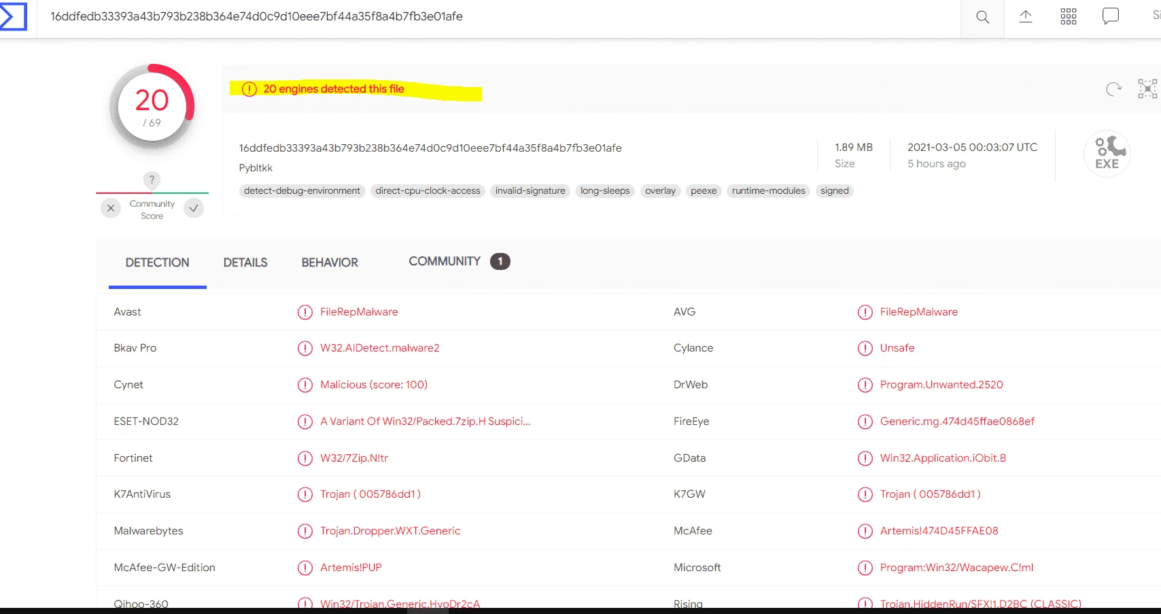Open the Details tab
The image size is (1161, 614).
point(245,262)
